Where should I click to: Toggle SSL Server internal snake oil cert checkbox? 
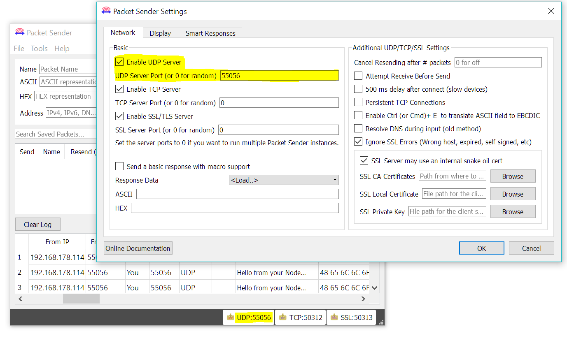pyautogui.click(x=364, y=161)
